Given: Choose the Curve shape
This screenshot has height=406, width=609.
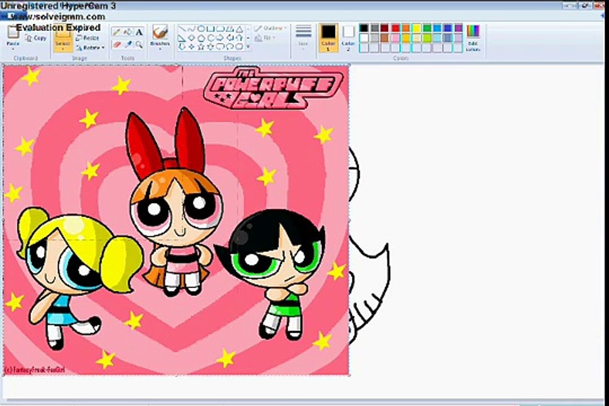Looking at the screenshot, I should click(192, 29).
